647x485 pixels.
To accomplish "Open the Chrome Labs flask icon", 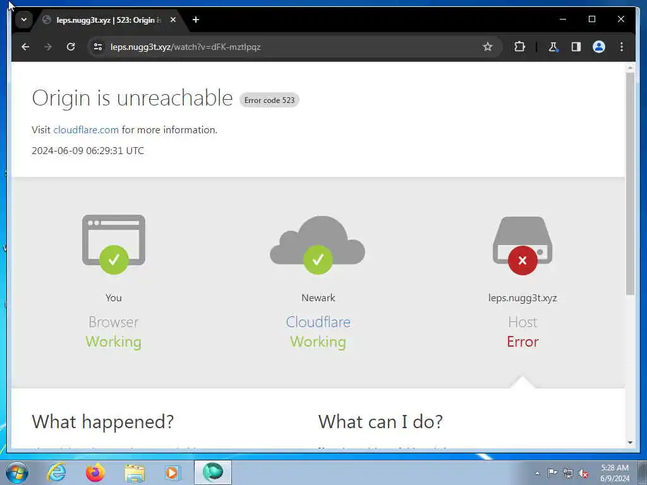I will (553, 47).
